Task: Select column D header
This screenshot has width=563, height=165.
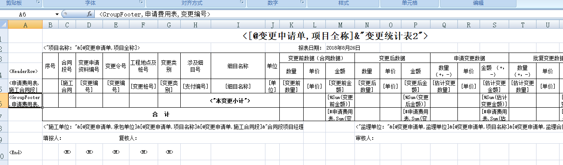Action: pyautogui.click(x=89, y=25)
